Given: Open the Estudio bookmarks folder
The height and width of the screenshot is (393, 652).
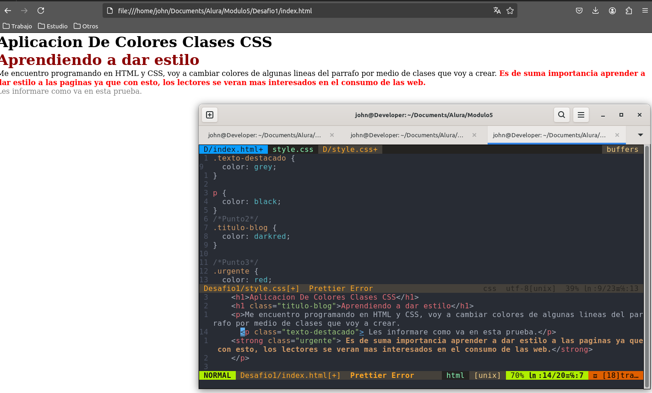Looking at the screenshot, I should click(x=53, y=26).
